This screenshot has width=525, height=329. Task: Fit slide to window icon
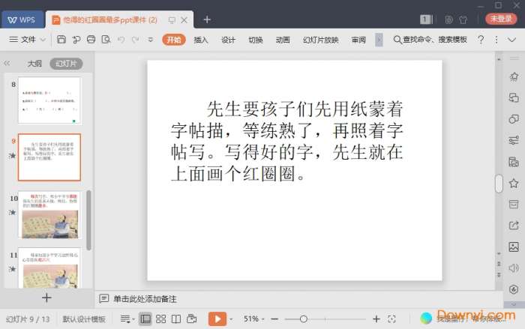coord(391,319)
